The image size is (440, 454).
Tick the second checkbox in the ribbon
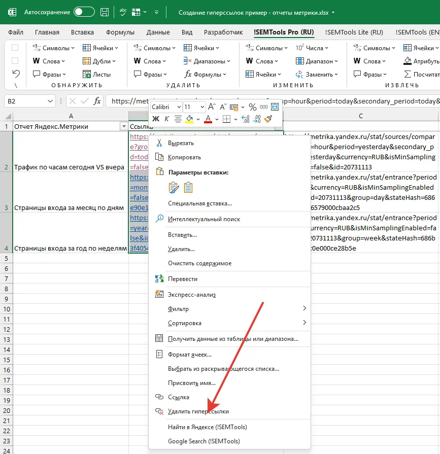pyautogui.click(x=15, y=61)
